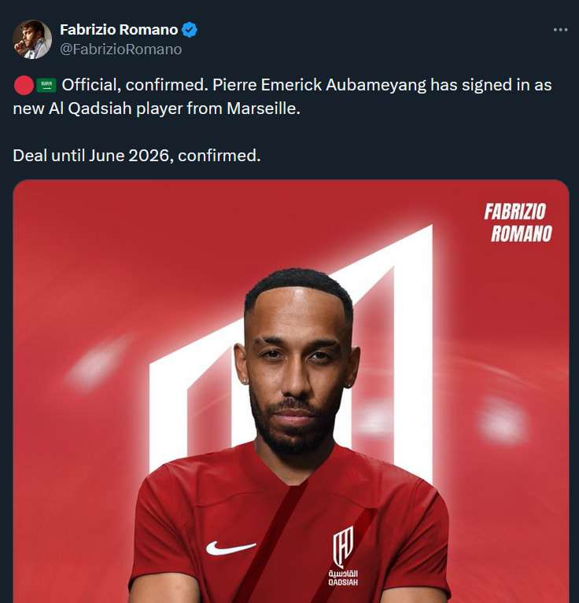
Task: Open Fabrizio Romano's profile avatar
Action: tap(32, 39)
